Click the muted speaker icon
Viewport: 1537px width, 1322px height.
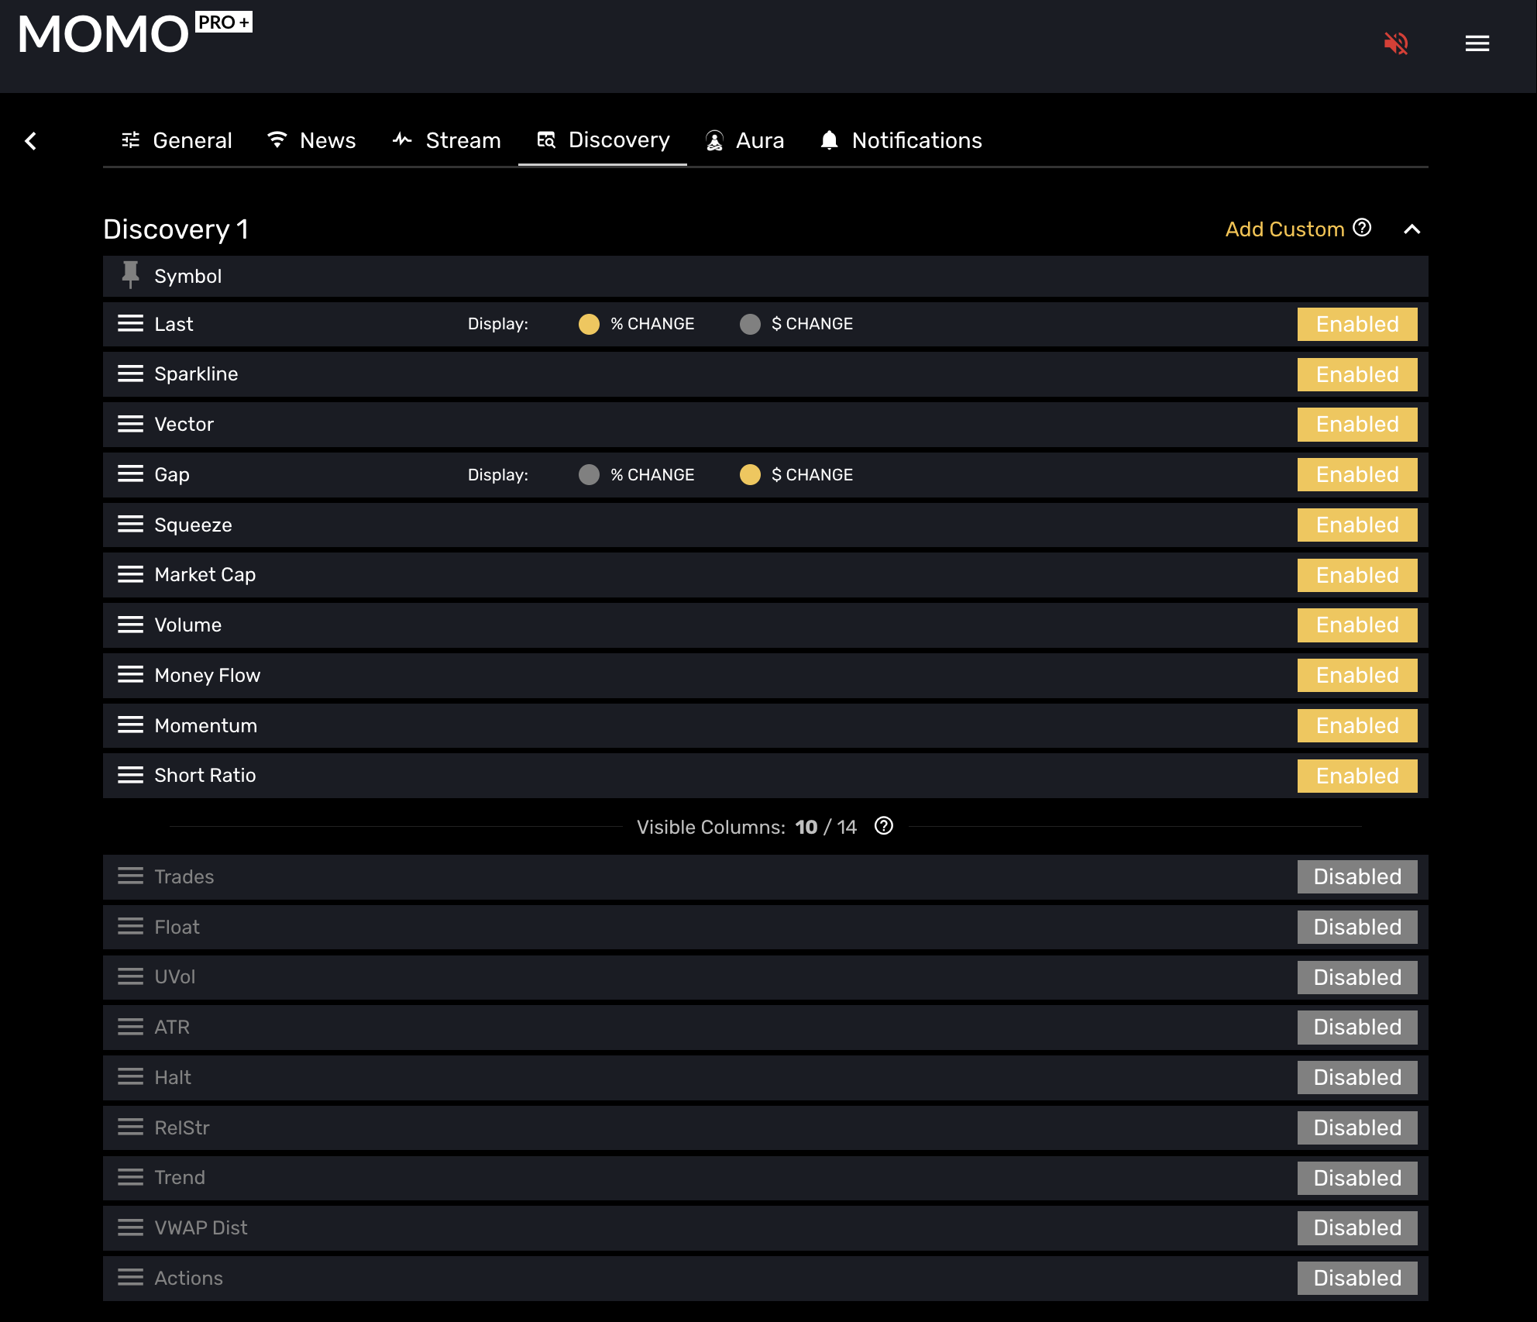[1396, 43]
